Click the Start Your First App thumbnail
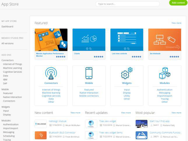Screen dimensions: 188x141 (141, 124)
